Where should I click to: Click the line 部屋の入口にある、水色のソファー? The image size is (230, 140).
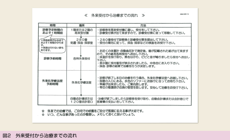pyautogui.click(x=142, y=81)
